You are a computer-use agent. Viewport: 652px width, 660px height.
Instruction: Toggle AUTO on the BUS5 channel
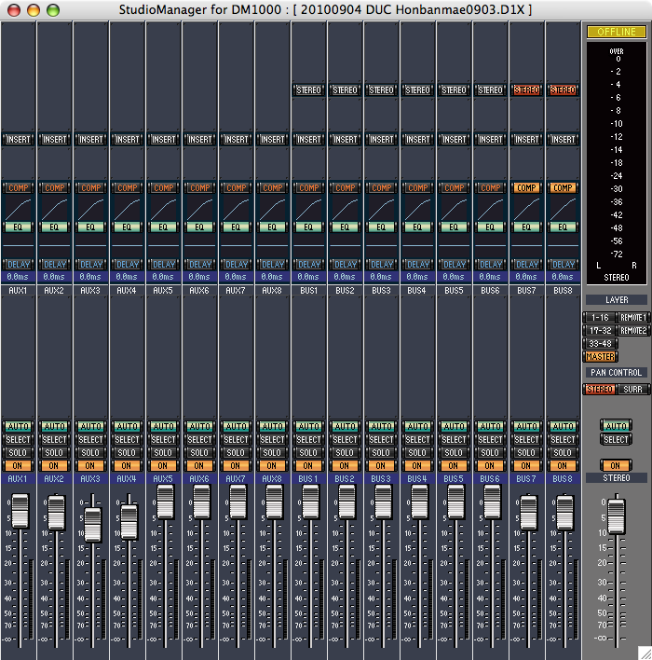(x=454, y=426)
